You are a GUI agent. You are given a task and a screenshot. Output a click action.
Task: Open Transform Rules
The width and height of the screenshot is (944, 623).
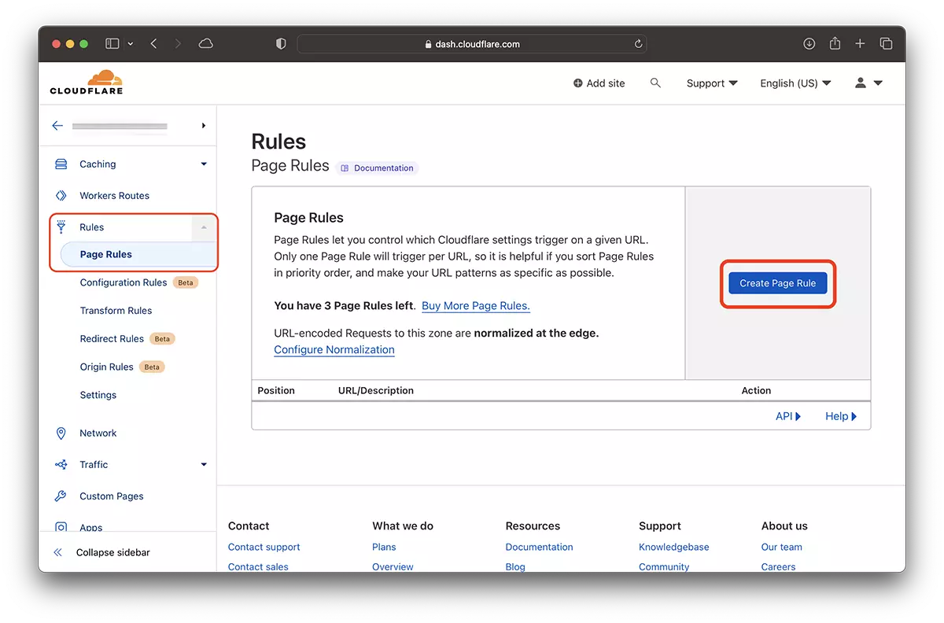(x=116, y=311)
